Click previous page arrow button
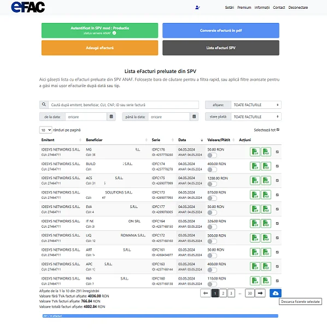This screenshot has height=335, width=327. coord(206,293)
